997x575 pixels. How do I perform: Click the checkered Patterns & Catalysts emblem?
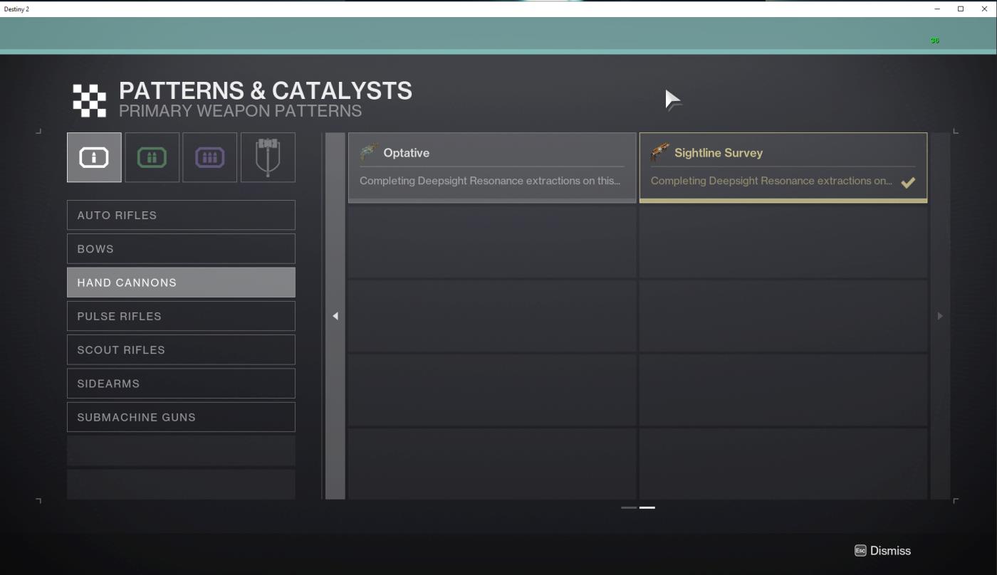[x=89, y=100]
